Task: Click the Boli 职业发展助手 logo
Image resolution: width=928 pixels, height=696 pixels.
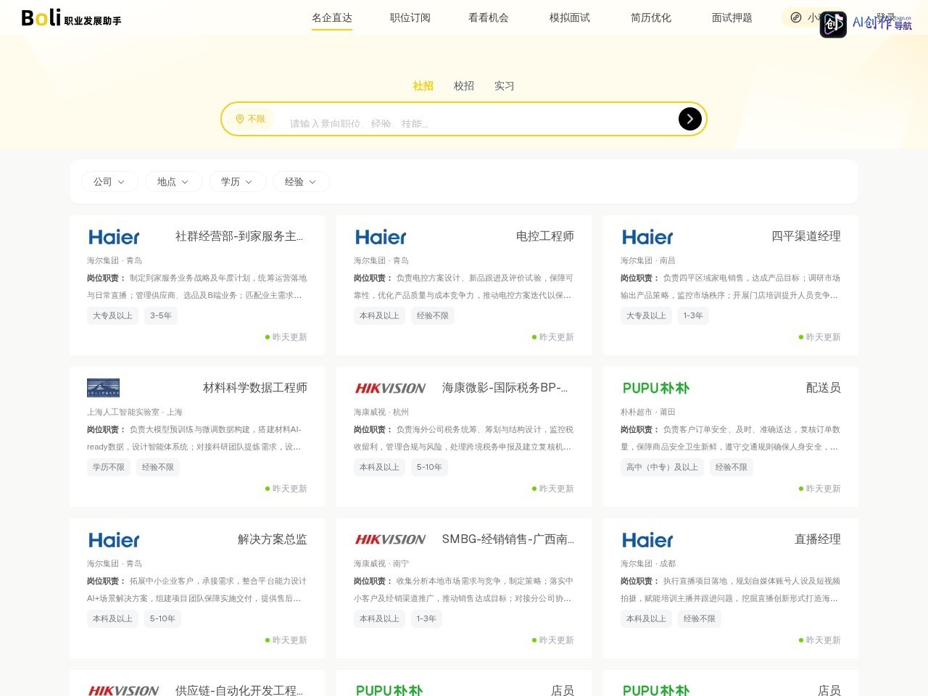Action: pos(71,17)
